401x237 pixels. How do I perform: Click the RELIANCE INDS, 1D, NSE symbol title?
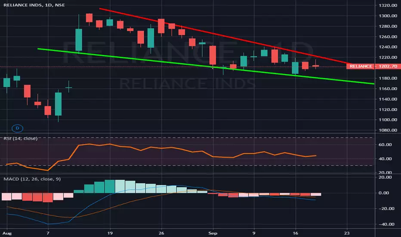(x=34, y=5)
